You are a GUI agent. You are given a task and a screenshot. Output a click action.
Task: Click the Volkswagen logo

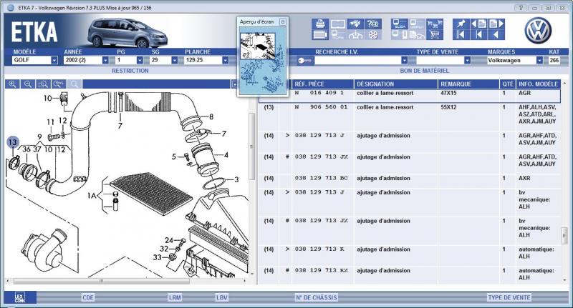click(x=538, y=31)
